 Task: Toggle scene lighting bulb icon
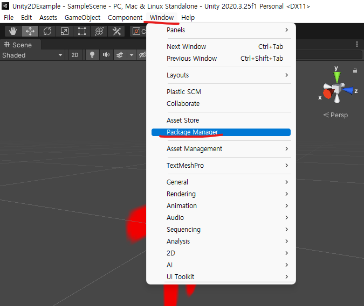tap(92, 55)
